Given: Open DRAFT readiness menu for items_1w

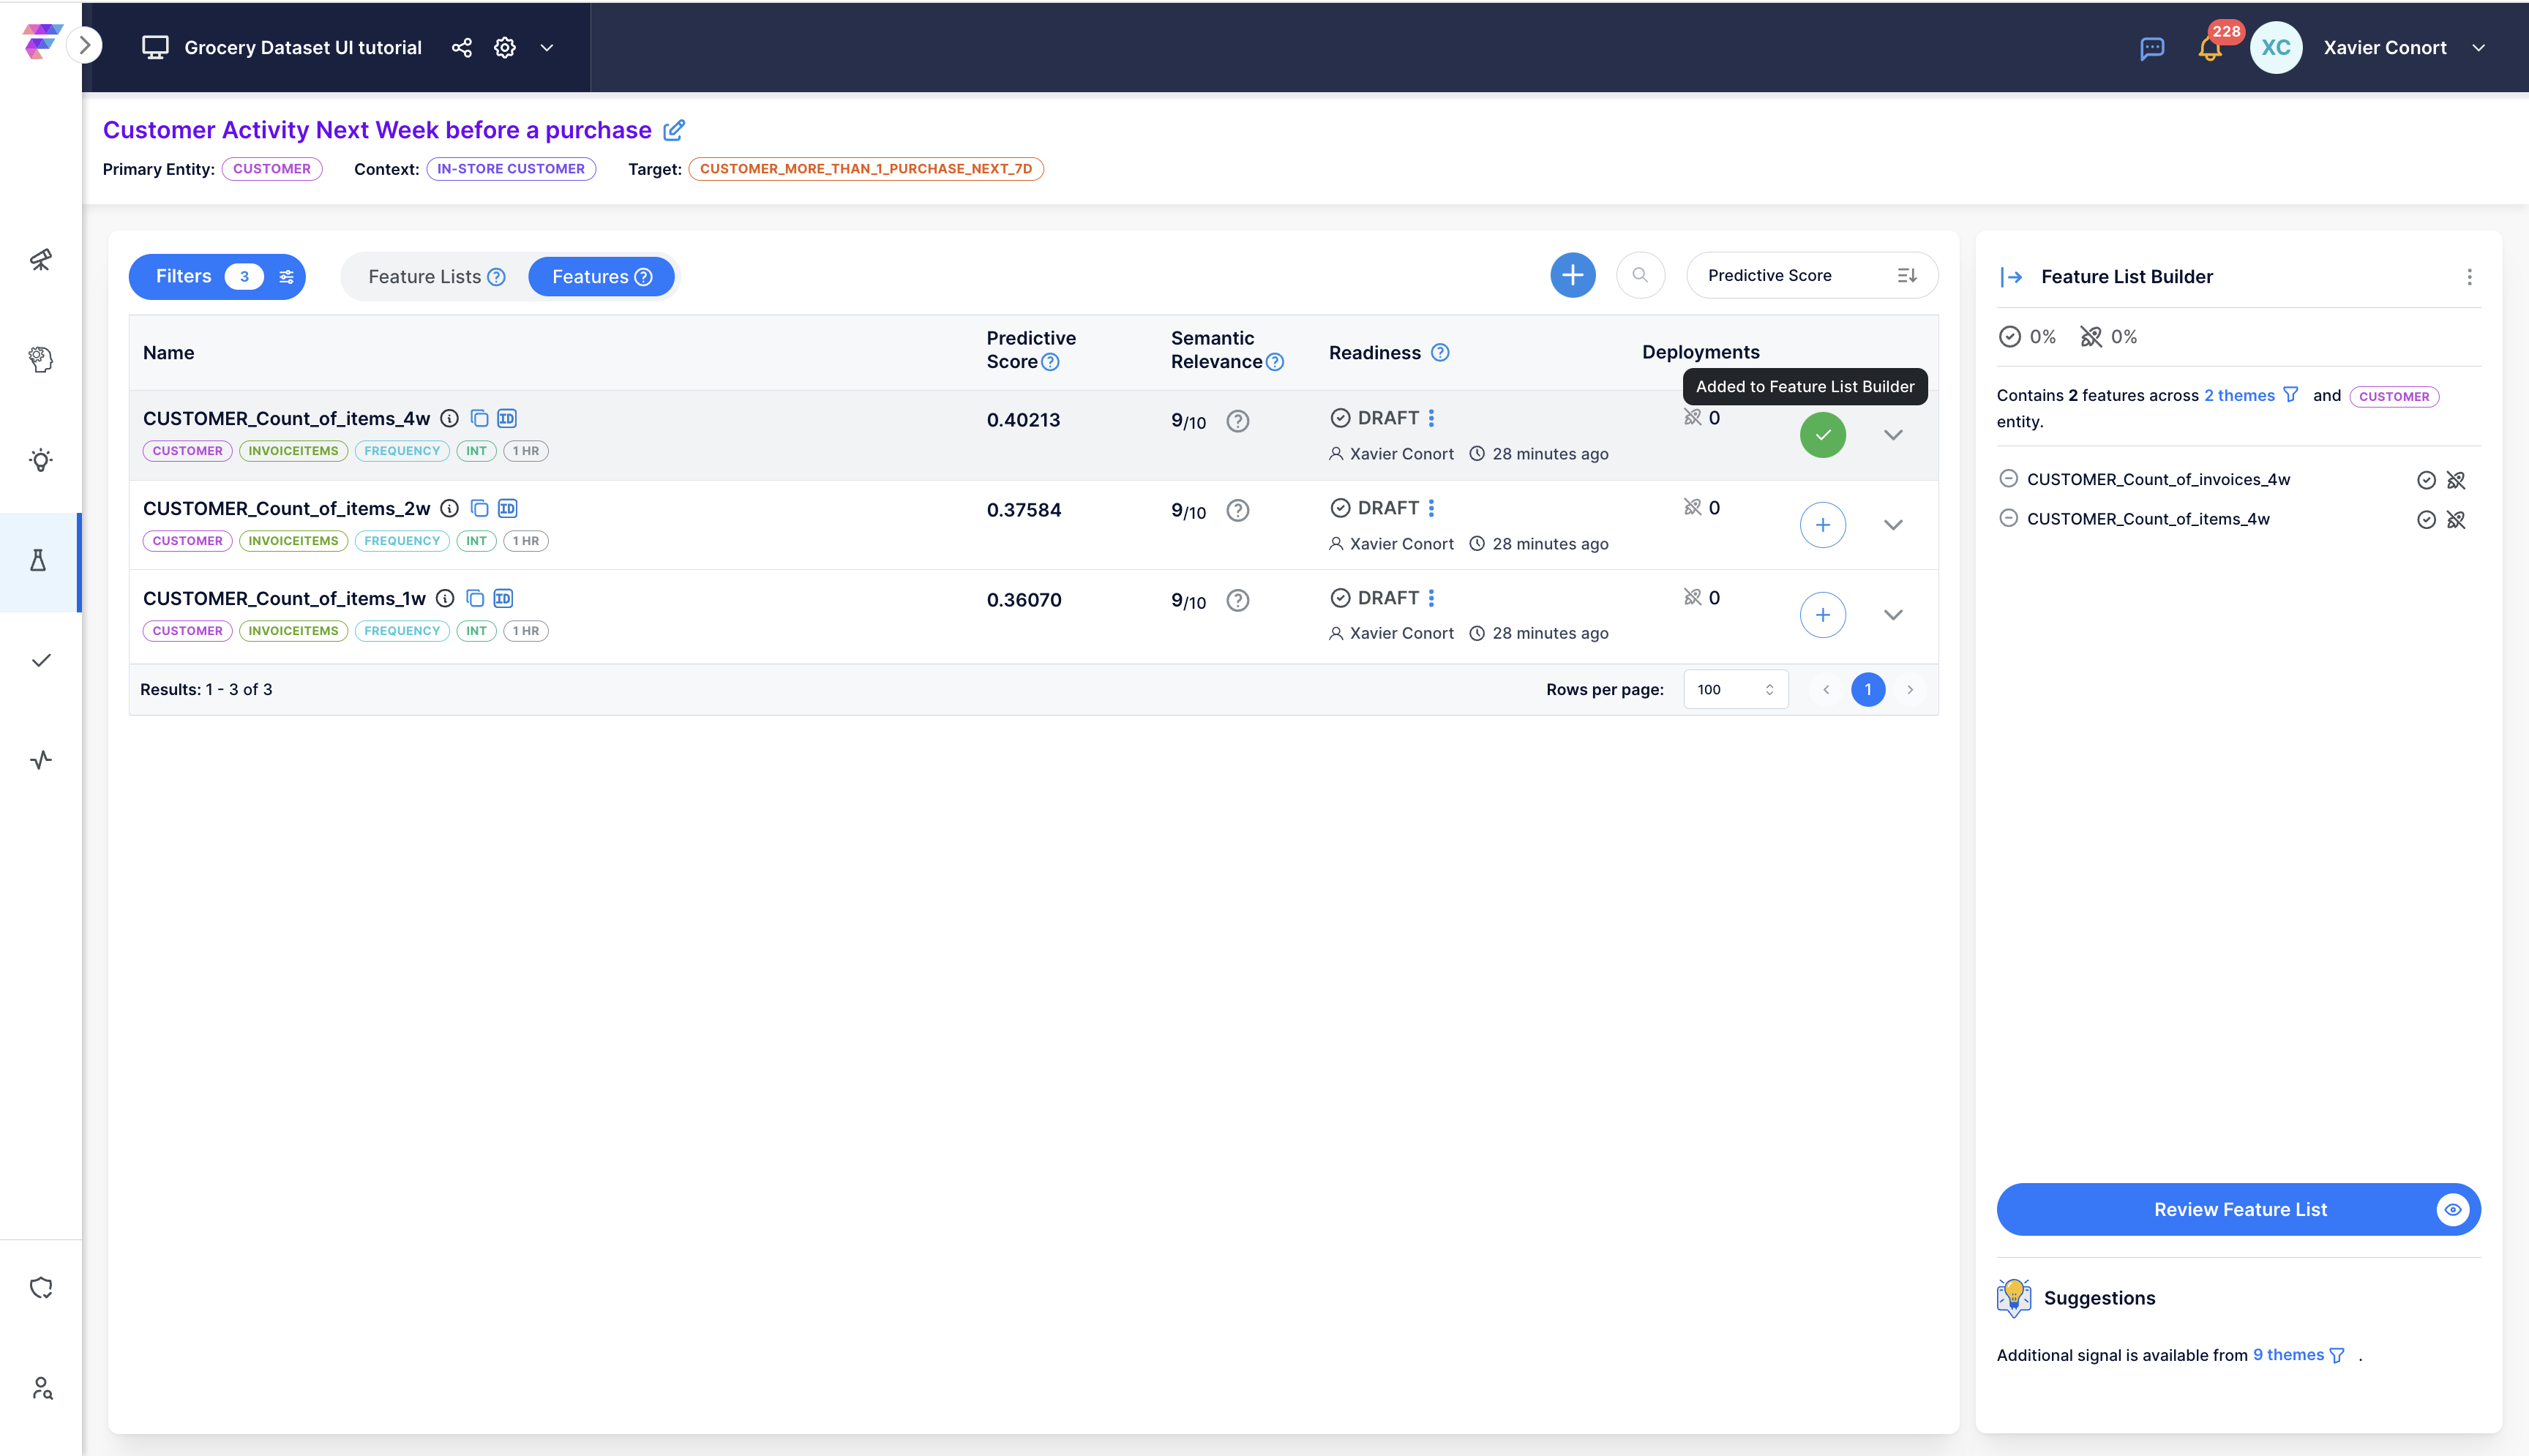Looking at the screenshot, I should (x=1432, y=598).
